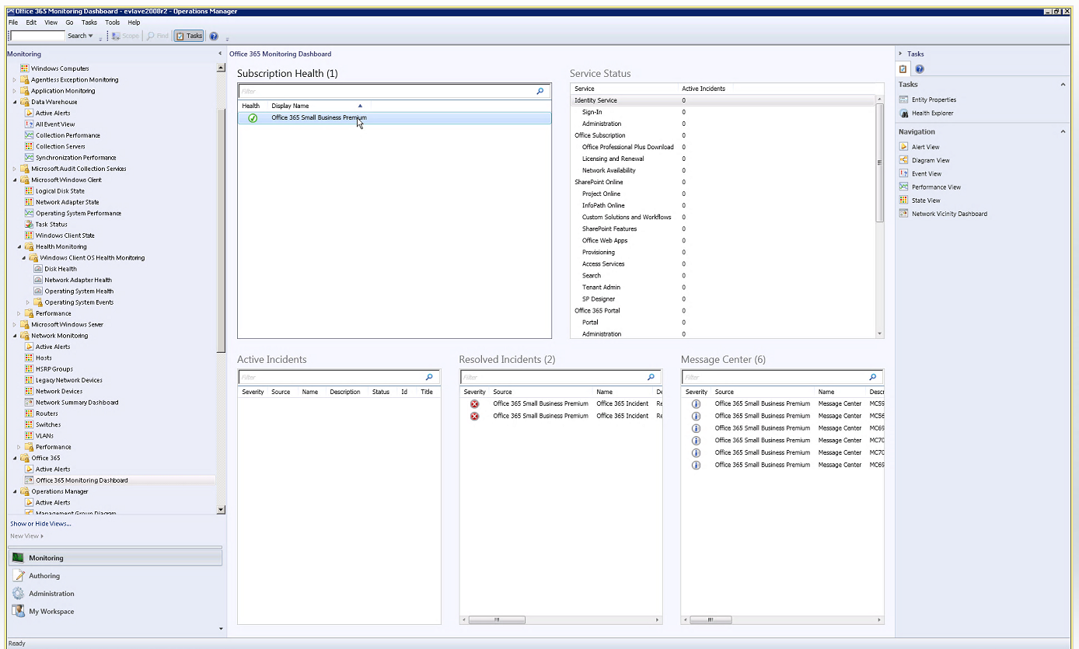The image size is (1079, 649).
Task: Collapse the Network Monitoring tree node
Action: tap(15, 336)
